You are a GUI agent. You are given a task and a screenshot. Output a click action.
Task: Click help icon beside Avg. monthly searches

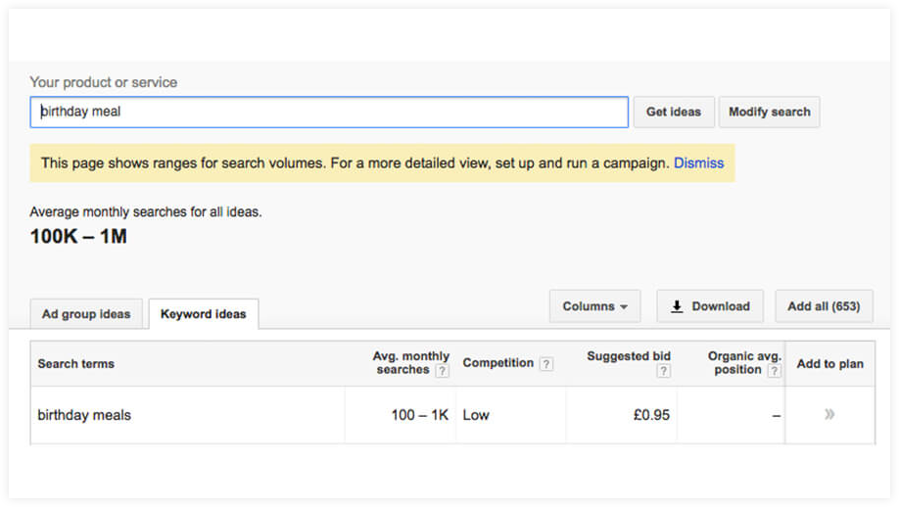click(442, 371)
